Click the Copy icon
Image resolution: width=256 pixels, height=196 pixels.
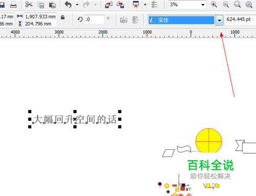40,5
